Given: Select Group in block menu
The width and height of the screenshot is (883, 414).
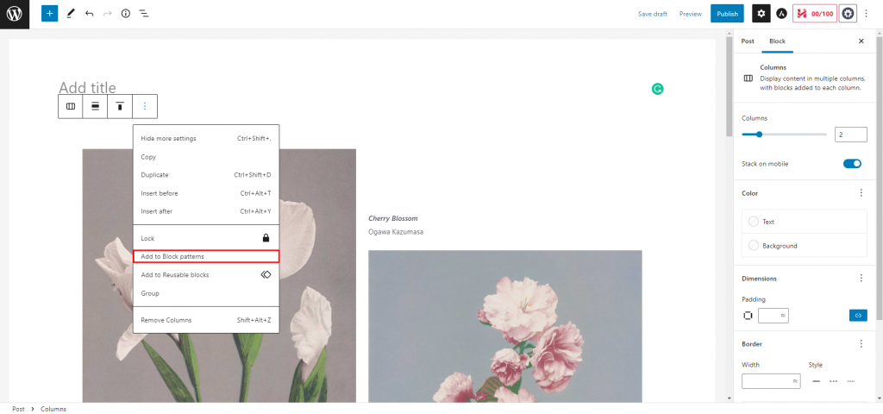Looking at the screenshot, I should (206, 293).
